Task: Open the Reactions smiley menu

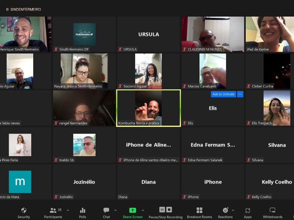Action: click(x=225, y=210)
